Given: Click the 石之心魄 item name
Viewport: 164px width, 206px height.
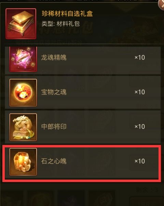Looking at the screenshot, I should pos(54,161).
